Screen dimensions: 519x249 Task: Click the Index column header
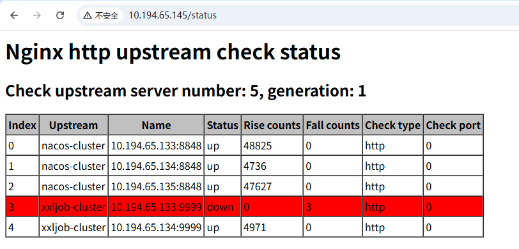coord(22,125)
